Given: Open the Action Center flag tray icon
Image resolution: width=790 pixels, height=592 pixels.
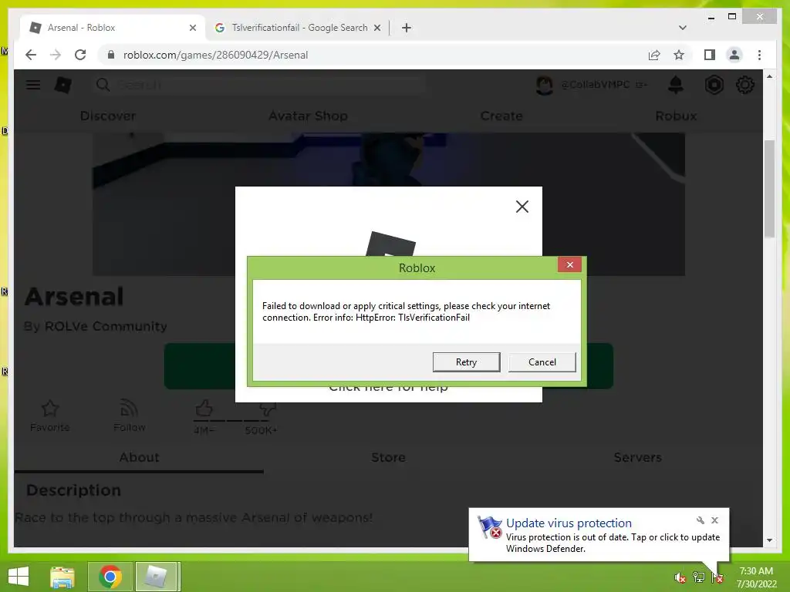Looking at the screenshot, I should pos(717,577).
